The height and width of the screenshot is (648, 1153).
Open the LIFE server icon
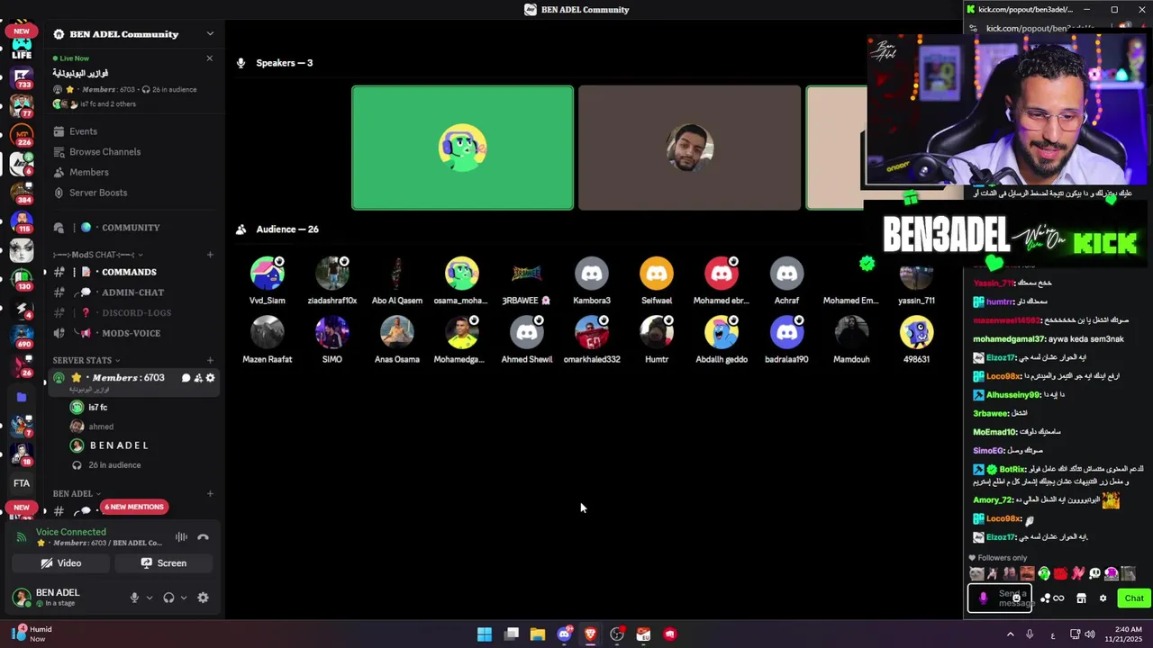[x=22, y=49]
